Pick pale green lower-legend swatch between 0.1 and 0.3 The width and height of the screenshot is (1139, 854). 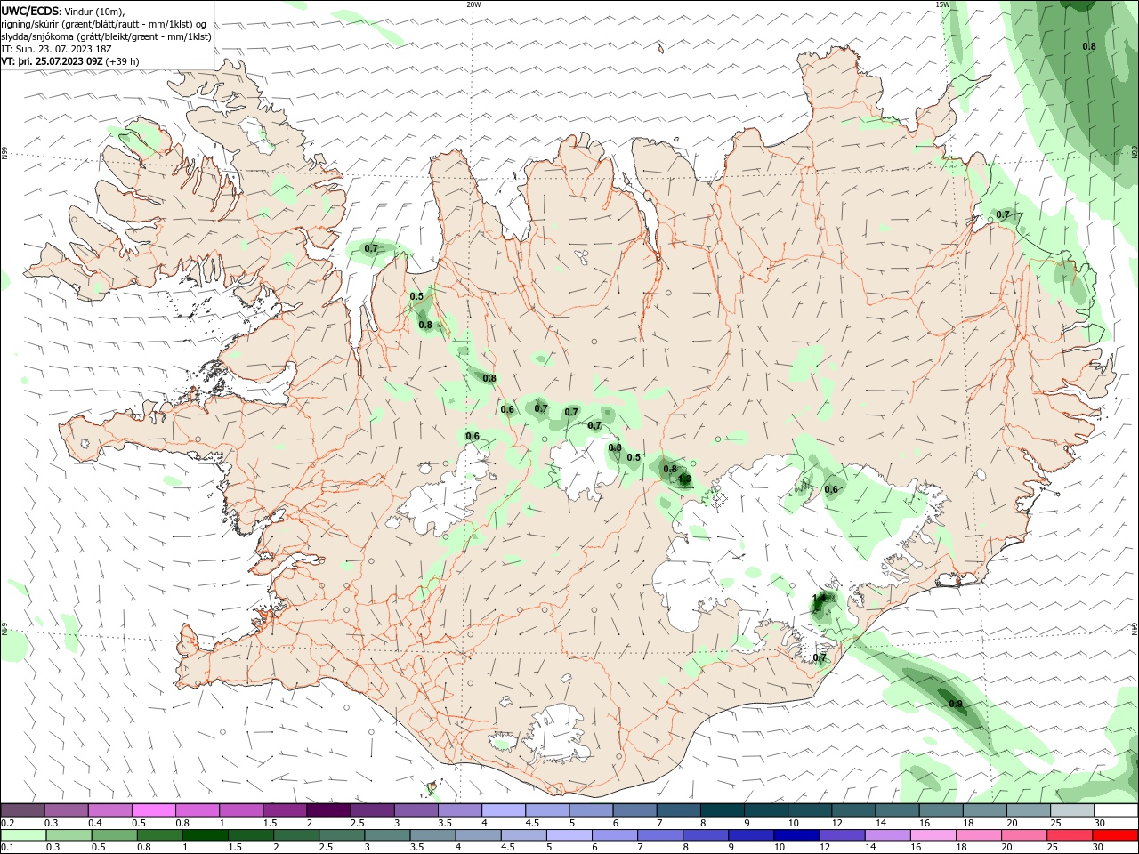[x=23, y=835]
